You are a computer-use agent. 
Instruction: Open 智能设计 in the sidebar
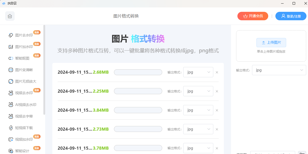coord(22,151)
